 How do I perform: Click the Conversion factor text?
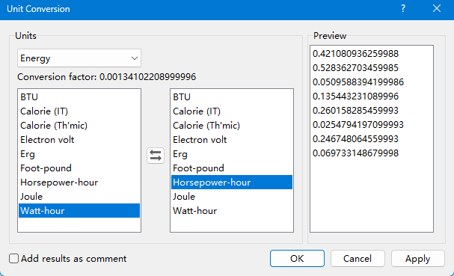[x=106, y=77]
